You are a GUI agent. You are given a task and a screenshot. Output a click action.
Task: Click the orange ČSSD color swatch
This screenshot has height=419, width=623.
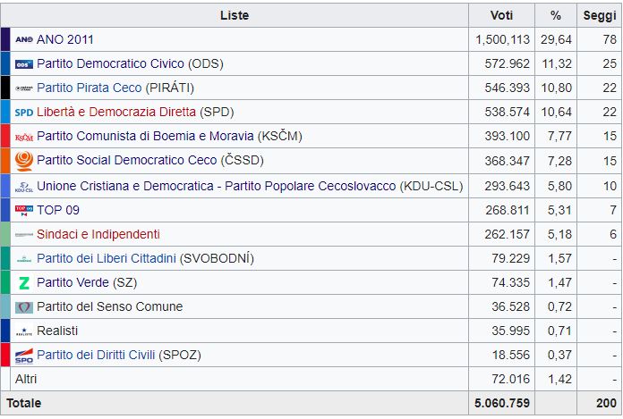[5, 161]
